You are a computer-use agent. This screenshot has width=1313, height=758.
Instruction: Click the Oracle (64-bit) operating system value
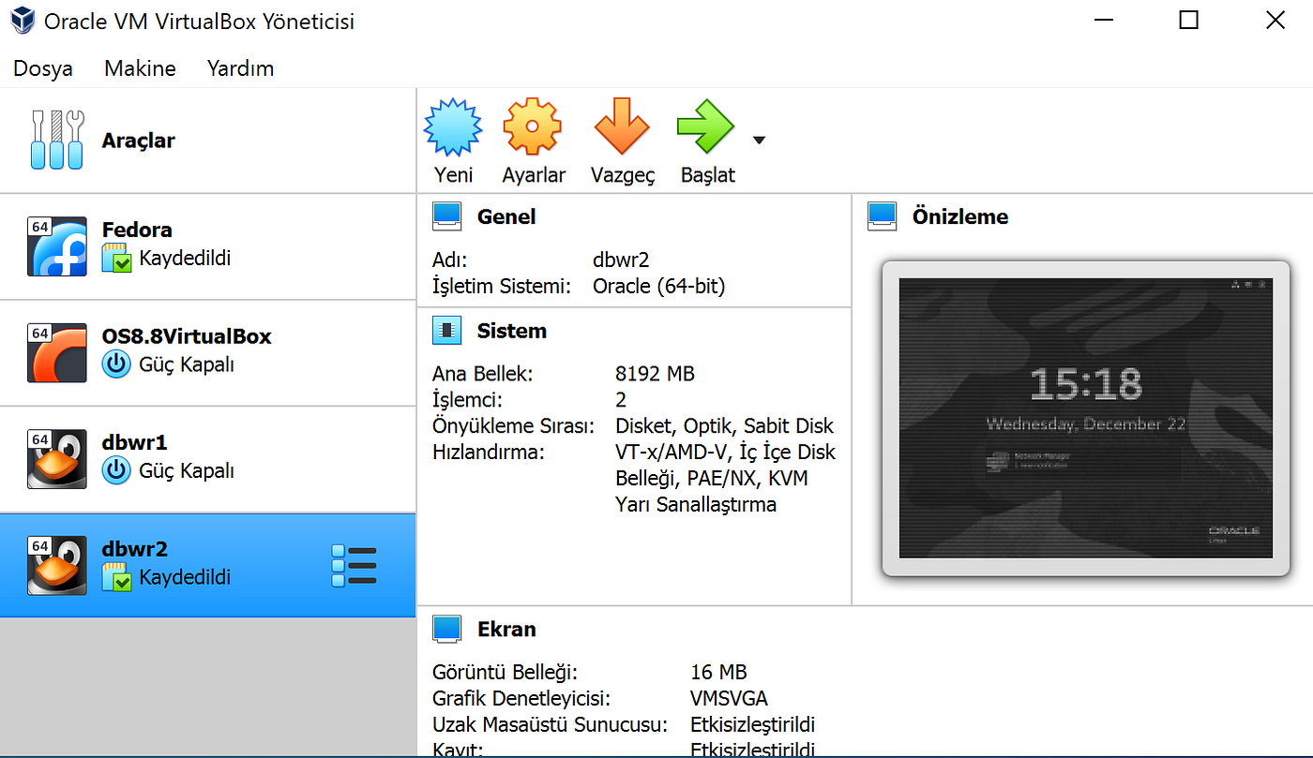coord(659,286)
